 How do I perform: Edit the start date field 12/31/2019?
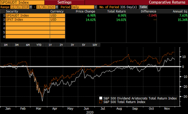(x=20, y=7)
